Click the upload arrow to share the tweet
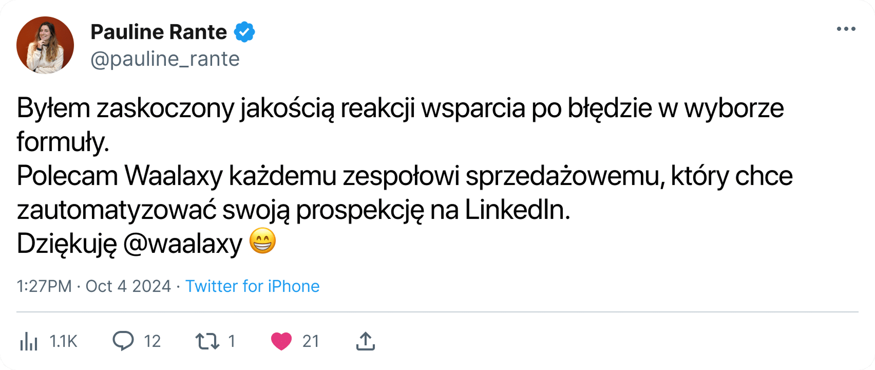 365,341
